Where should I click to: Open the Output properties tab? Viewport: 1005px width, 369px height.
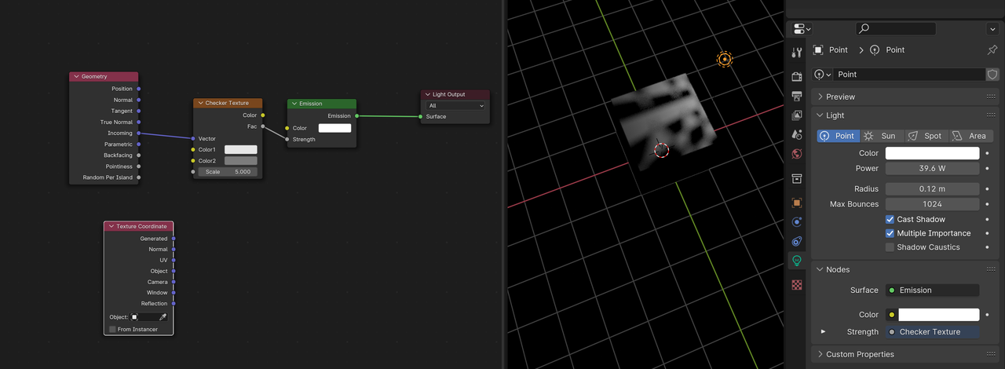click(797, 96)
